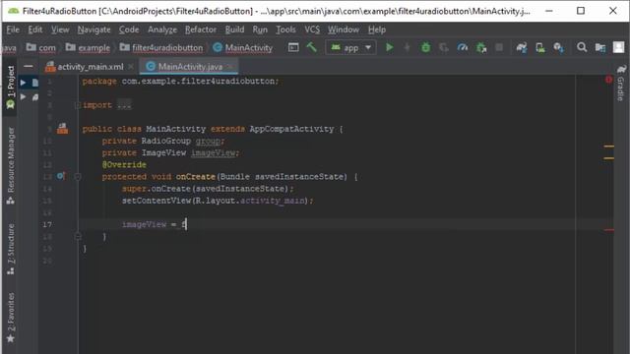Open the Build menu

[234, 29]
